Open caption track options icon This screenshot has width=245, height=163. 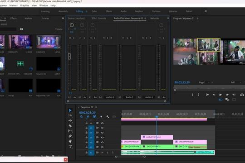[114, 117]
